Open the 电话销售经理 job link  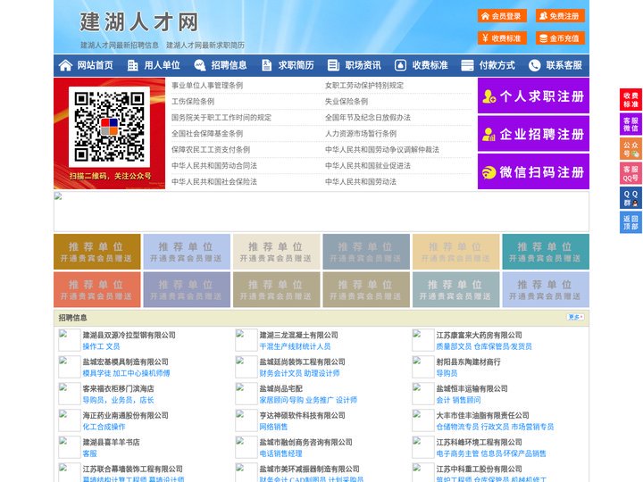click(280, 453)
